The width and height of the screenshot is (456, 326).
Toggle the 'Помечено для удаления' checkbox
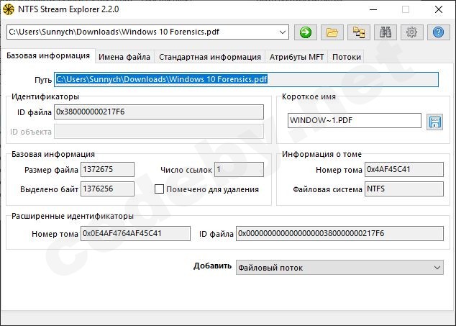(x=160, y=189)
